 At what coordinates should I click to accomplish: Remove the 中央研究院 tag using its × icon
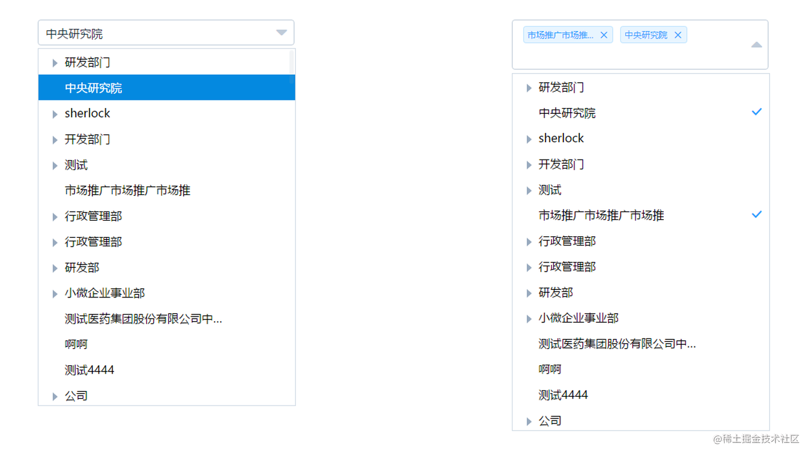click(x=678, y=34)
